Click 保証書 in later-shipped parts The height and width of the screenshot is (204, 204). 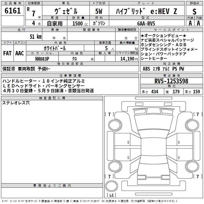coord(9,69)
